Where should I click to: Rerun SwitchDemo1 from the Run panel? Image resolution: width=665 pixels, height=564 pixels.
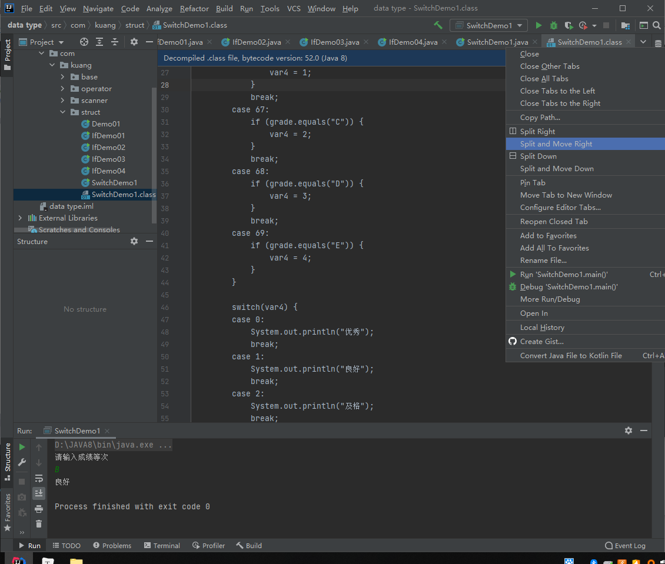pos(22,447)
